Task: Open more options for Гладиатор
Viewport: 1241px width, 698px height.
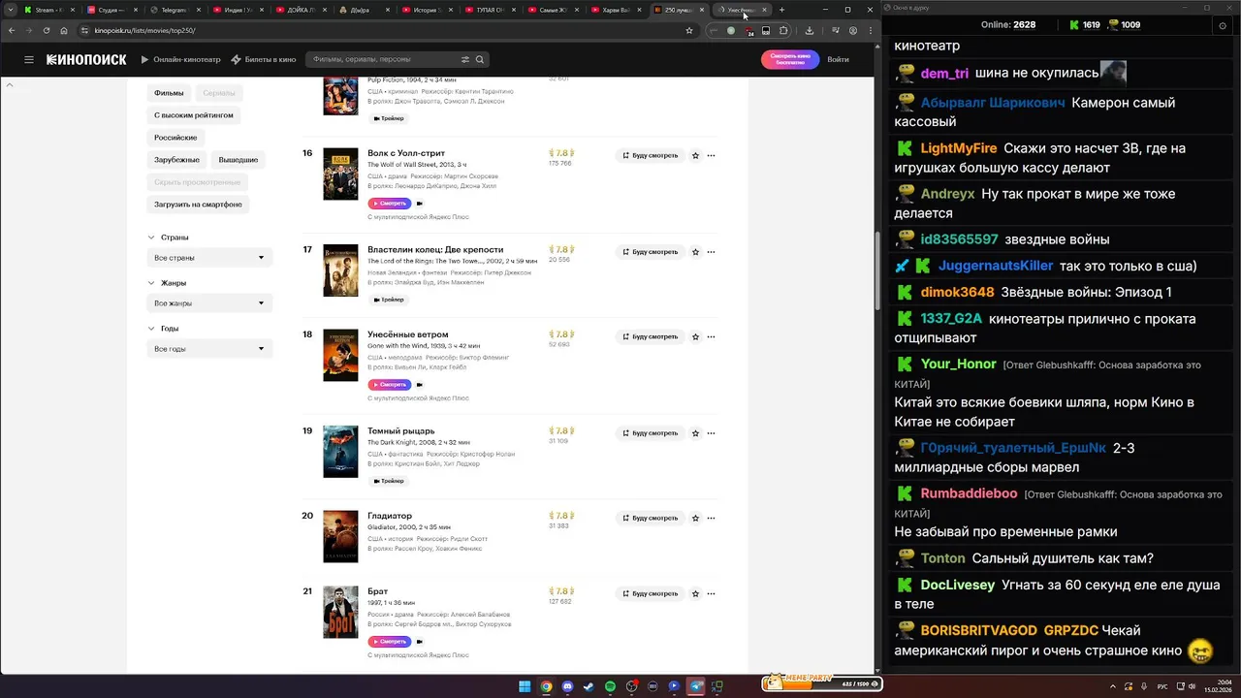Action: (x=711, y=518)
